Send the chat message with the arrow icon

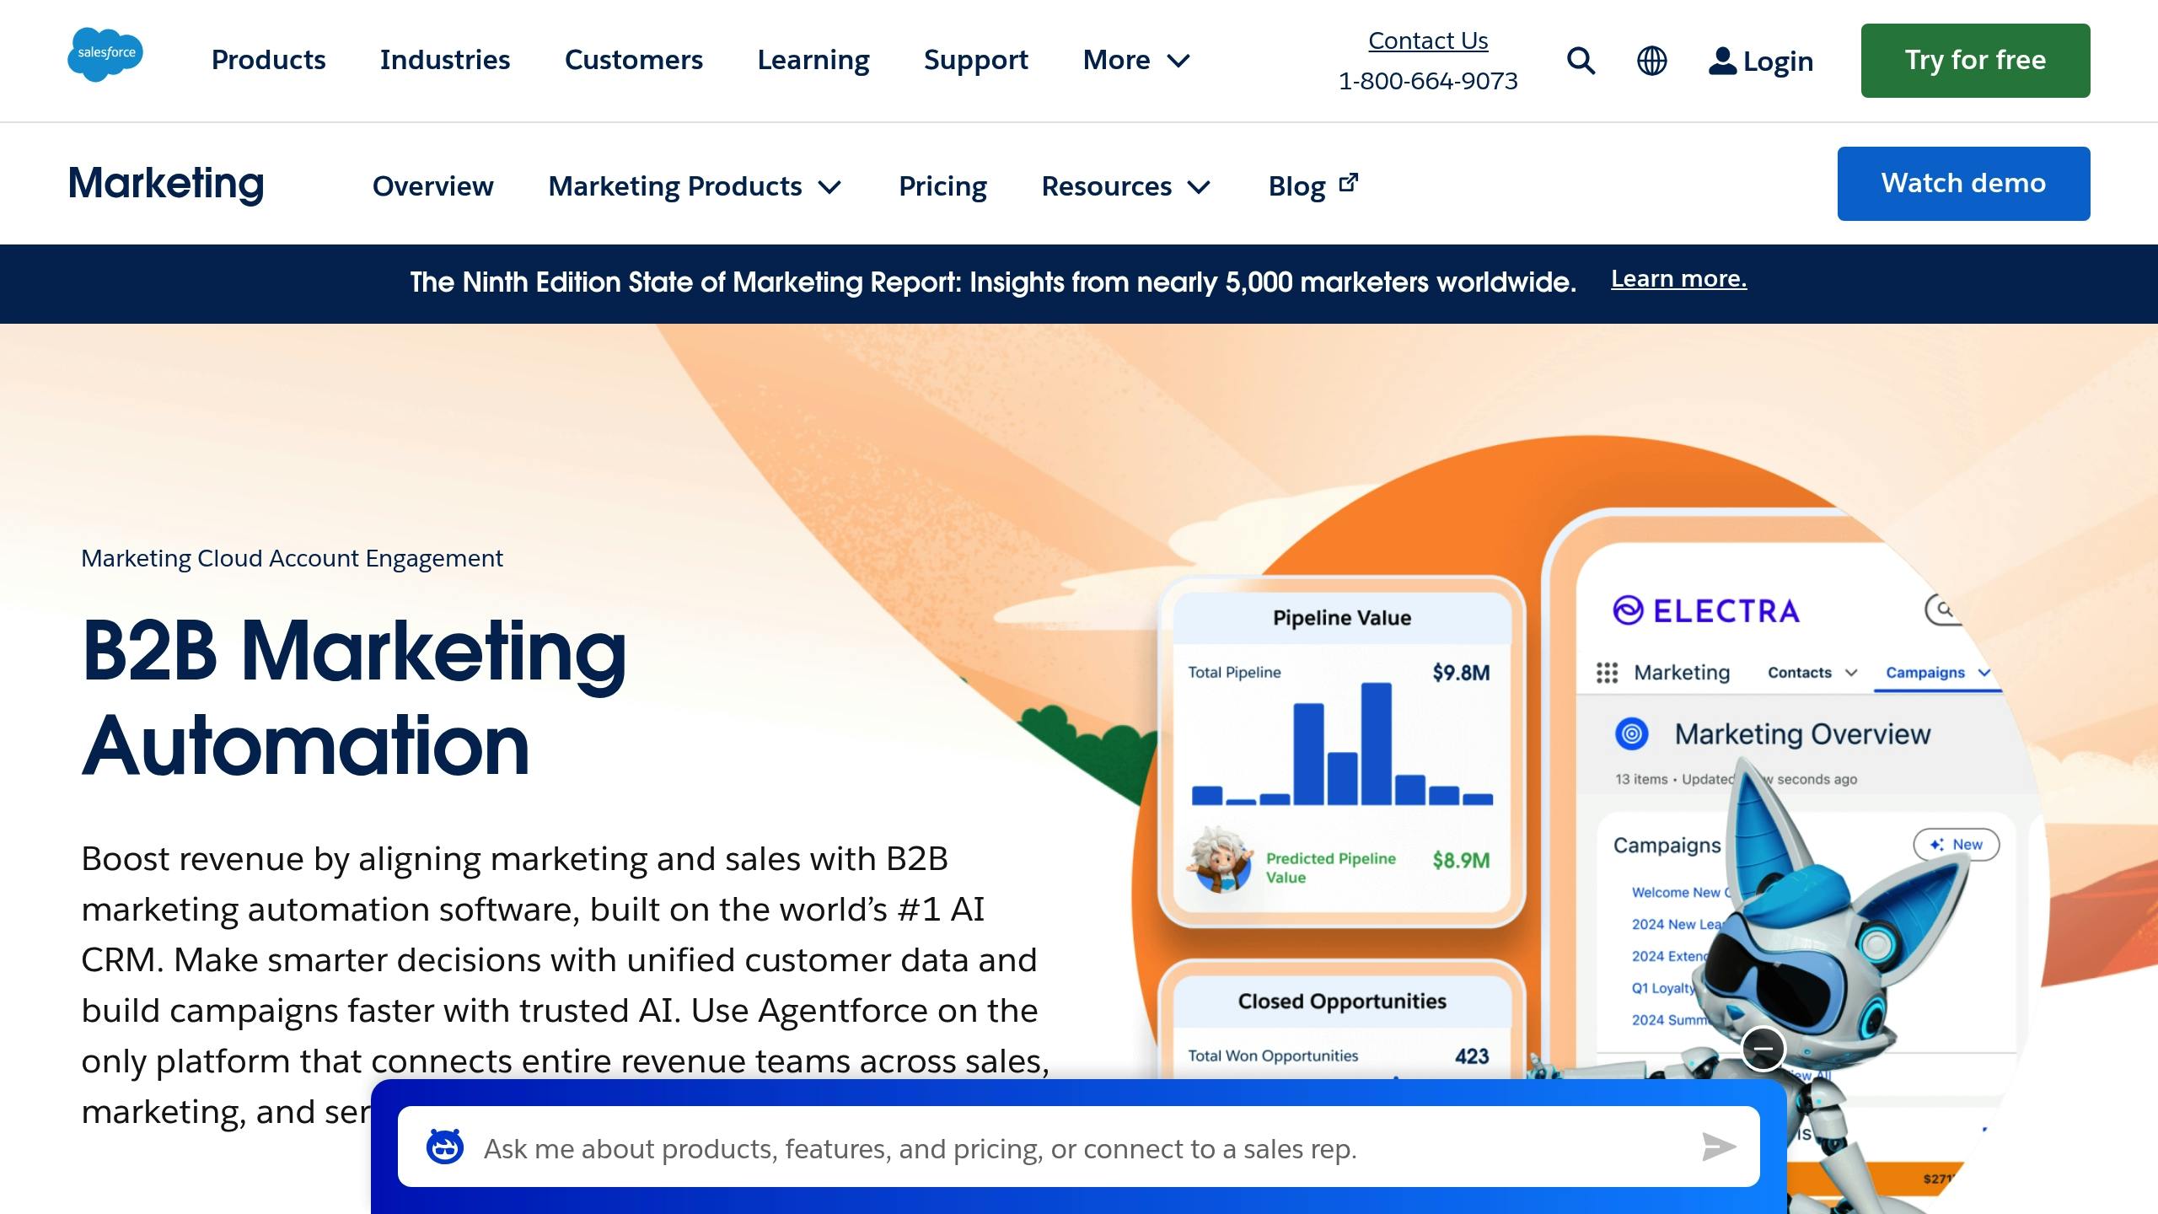(1718, 1147)
